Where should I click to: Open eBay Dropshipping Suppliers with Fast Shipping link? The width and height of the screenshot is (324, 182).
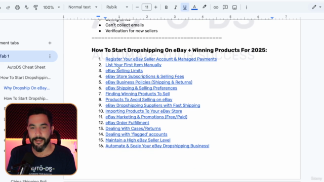pyautogui.click(x=153, y=105)
